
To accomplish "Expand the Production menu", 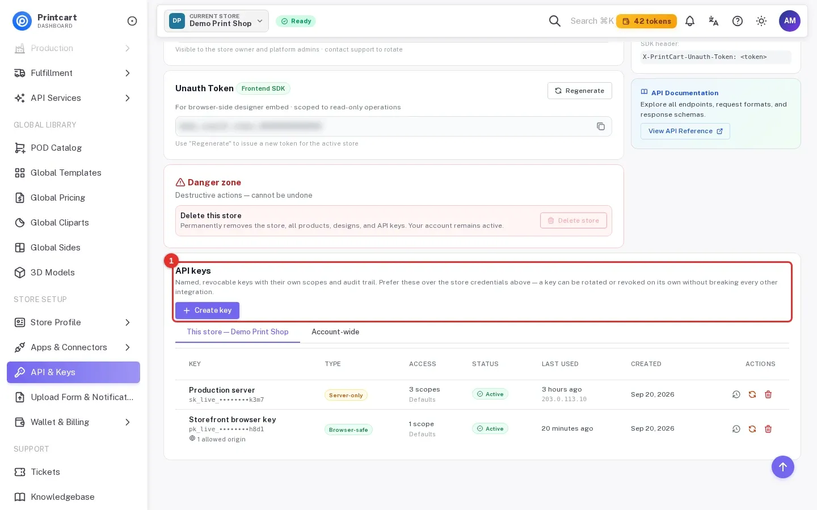I will tap(73, 48).
